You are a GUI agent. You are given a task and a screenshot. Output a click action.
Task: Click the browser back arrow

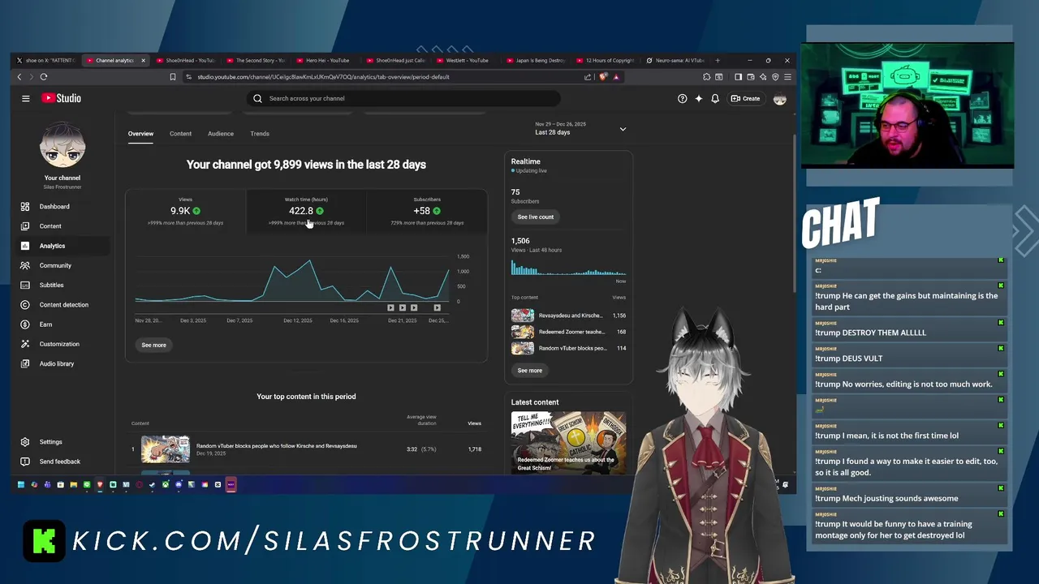[19, 77]
